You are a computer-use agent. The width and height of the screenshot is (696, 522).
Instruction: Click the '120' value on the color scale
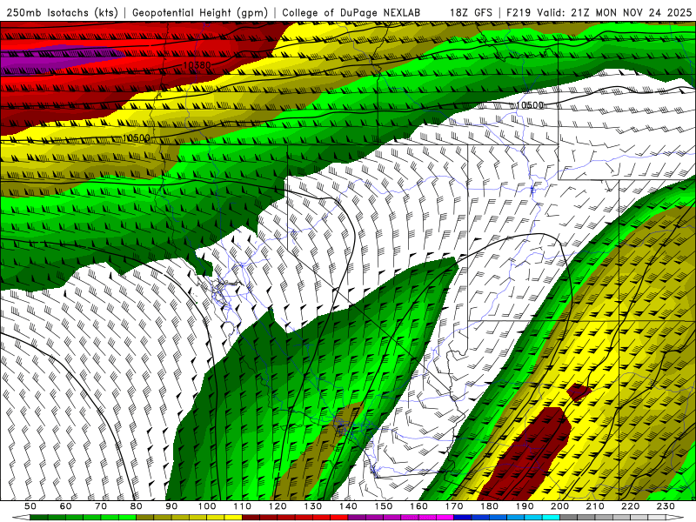(x=278, y=506)
